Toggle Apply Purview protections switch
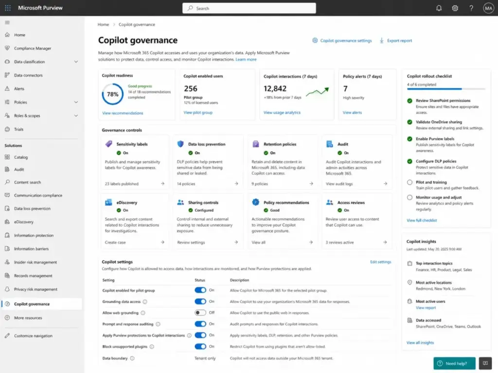Image resolution: width=498 pixels, height=373 pixels. pyautogui.click(x=200, y=335)
